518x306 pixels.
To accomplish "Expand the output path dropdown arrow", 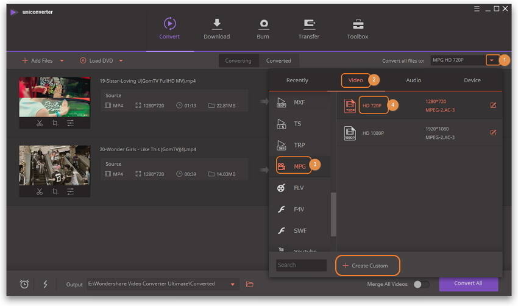I will [x=233, y=284].
